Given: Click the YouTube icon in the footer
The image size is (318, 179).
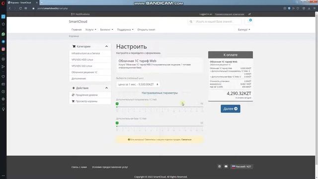Looking at the screenshot, I should (226, 167).
